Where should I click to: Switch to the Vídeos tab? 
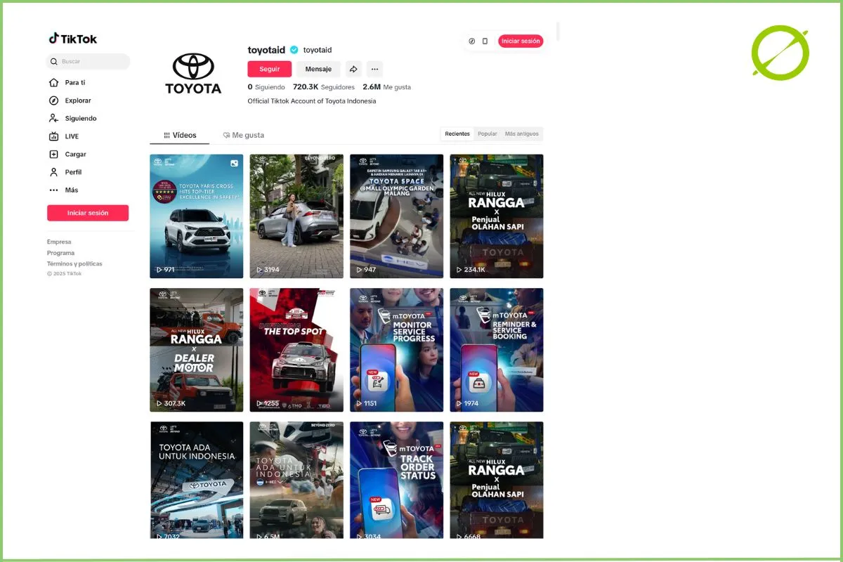180,135
